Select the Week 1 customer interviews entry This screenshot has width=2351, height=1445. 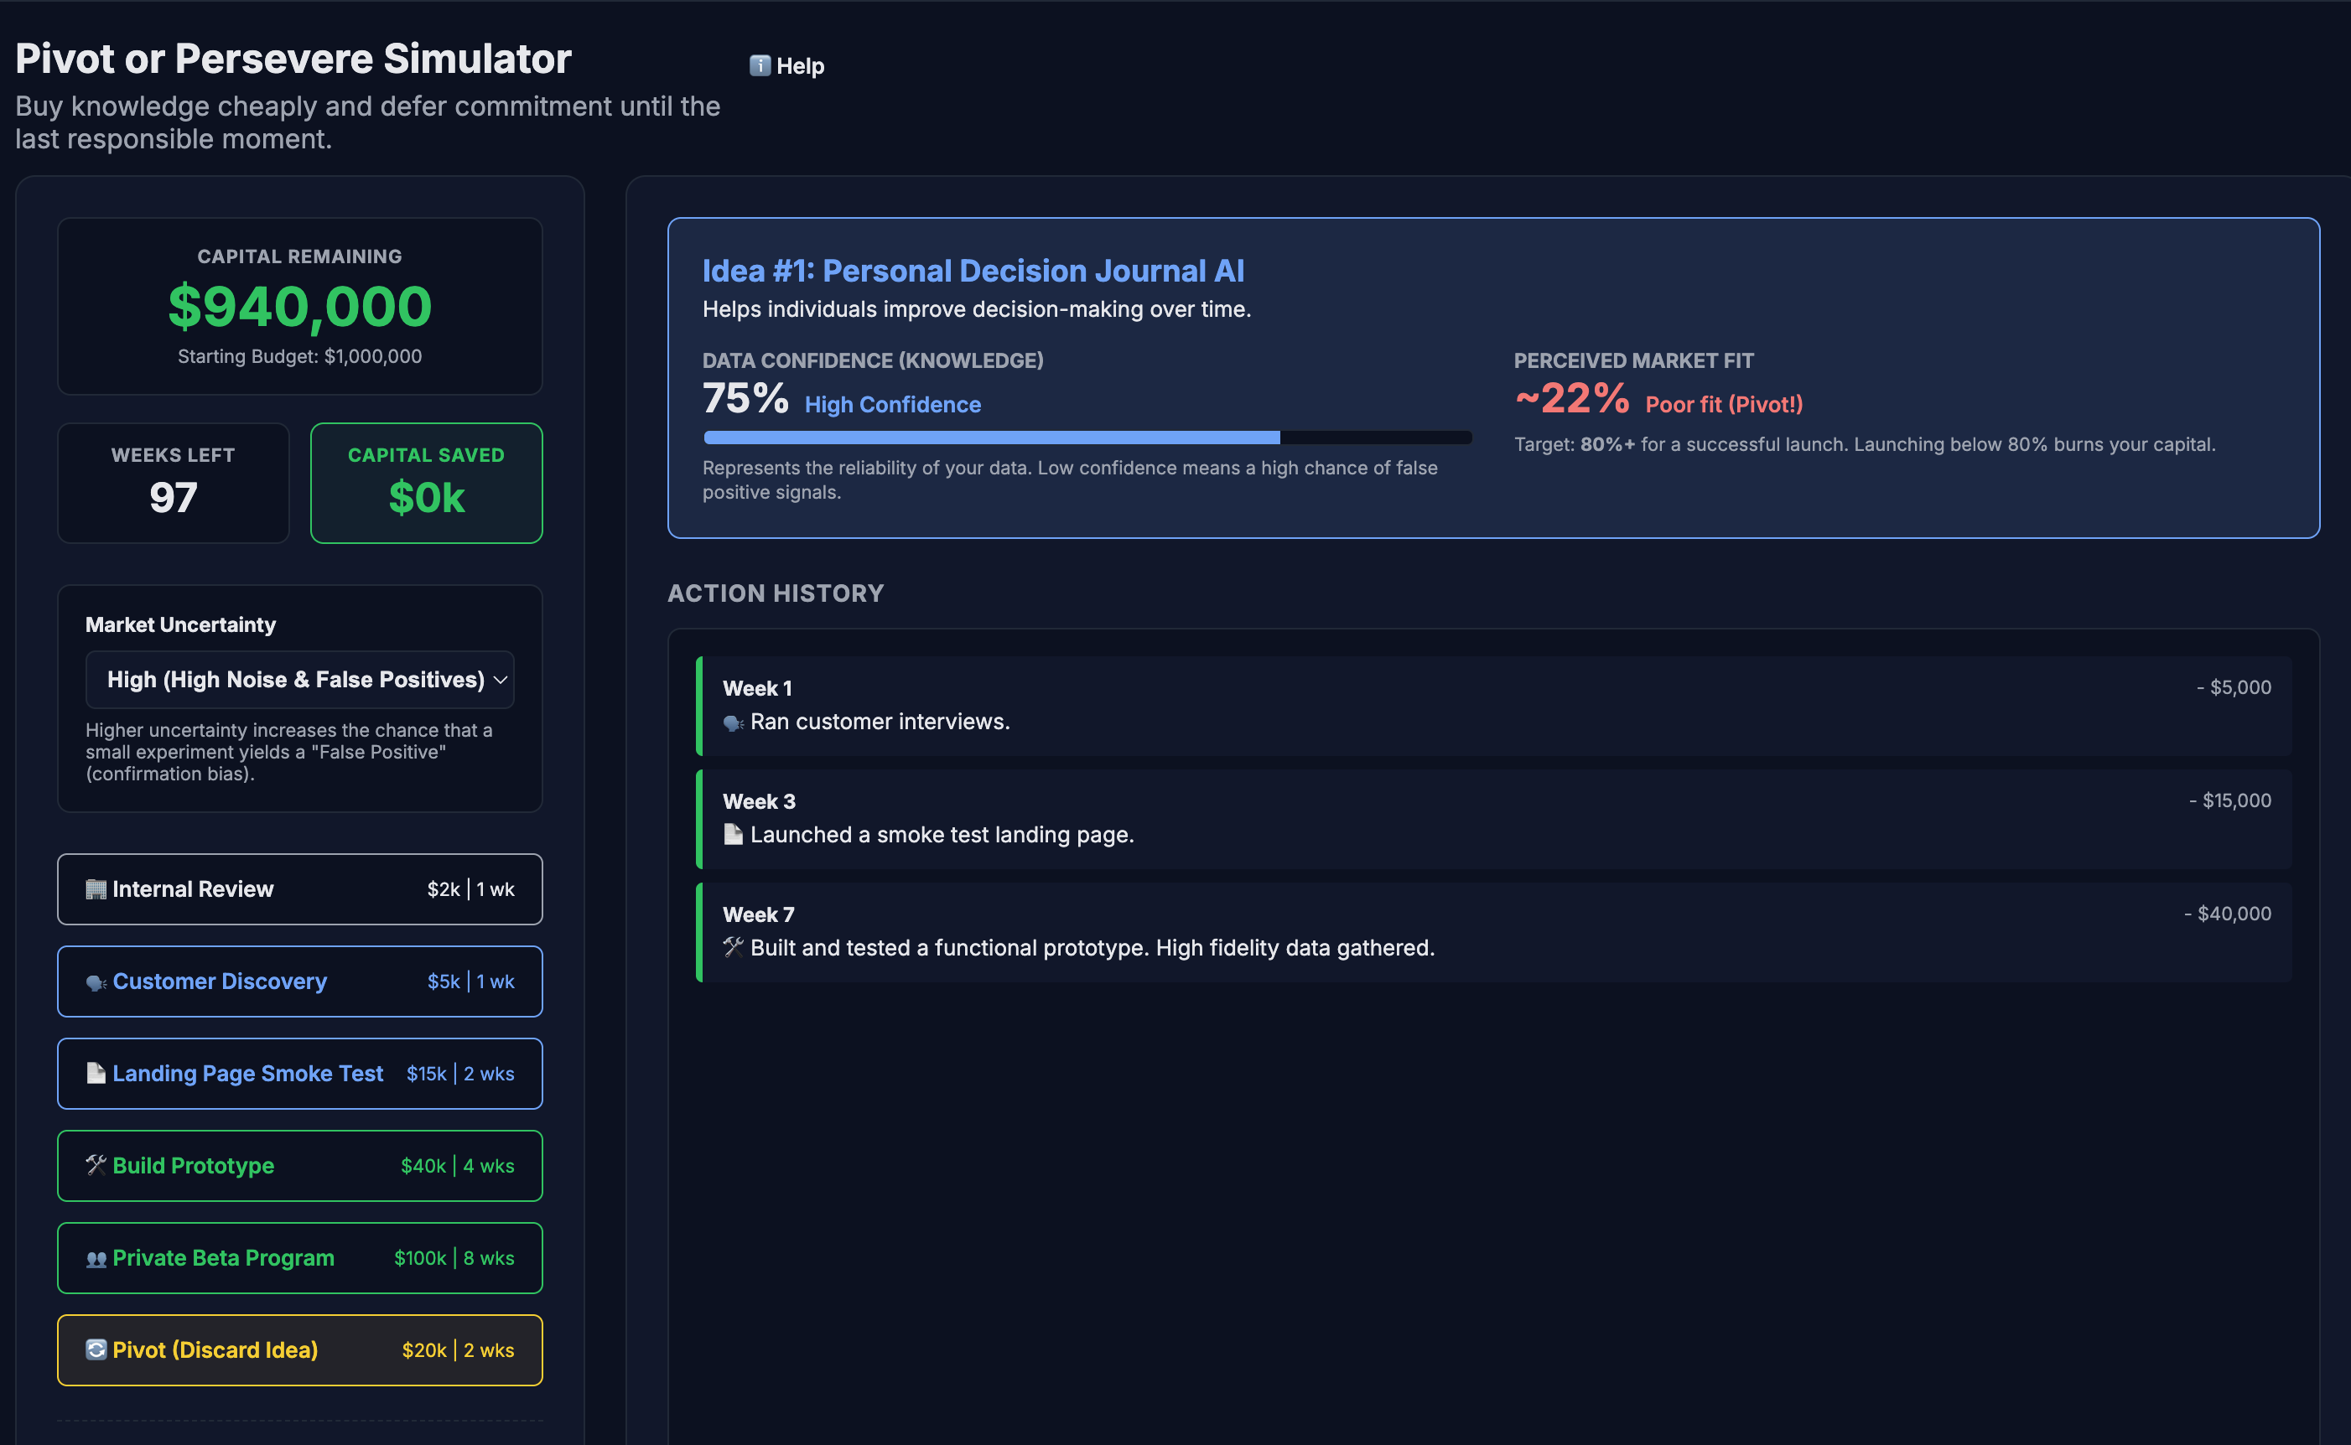(x=1494, y=705)
